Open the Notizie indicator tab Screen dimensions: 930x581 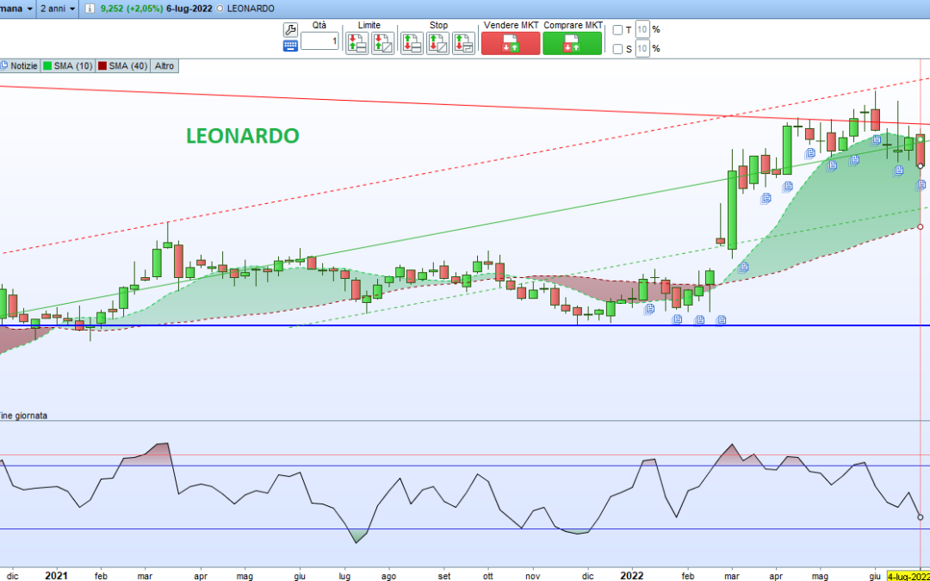(x=20, y=65)
